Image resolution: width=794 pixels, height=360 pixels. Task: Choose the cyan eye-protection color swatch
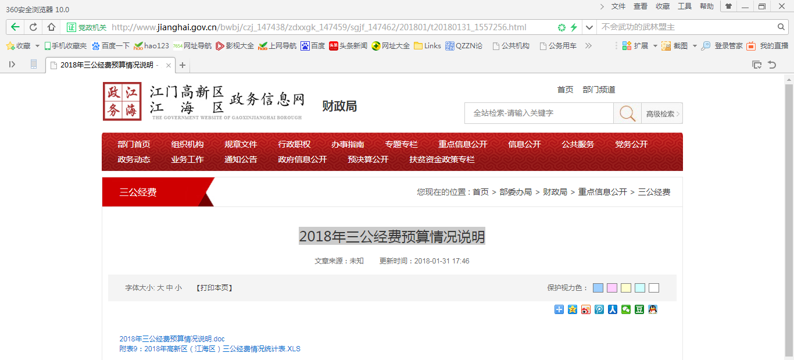(x=640, y=288)
